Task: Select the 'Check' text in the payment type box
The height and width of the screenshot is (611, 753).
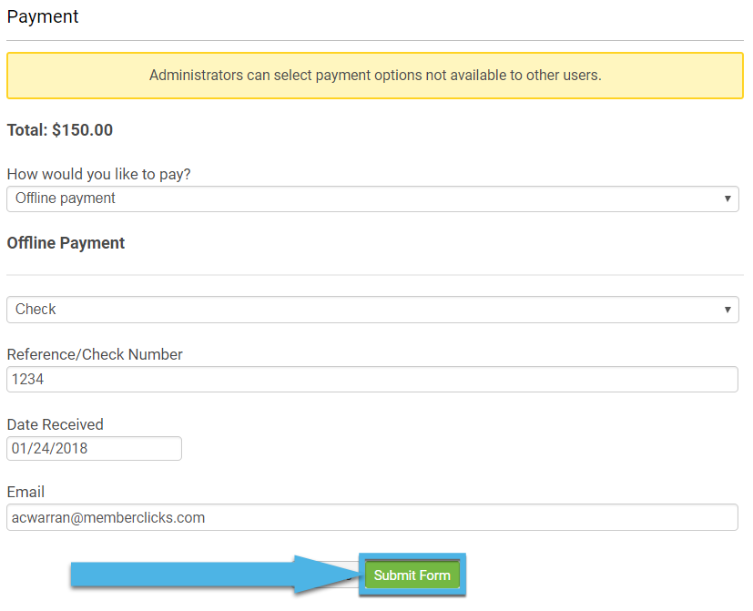Action: (36, 310)
